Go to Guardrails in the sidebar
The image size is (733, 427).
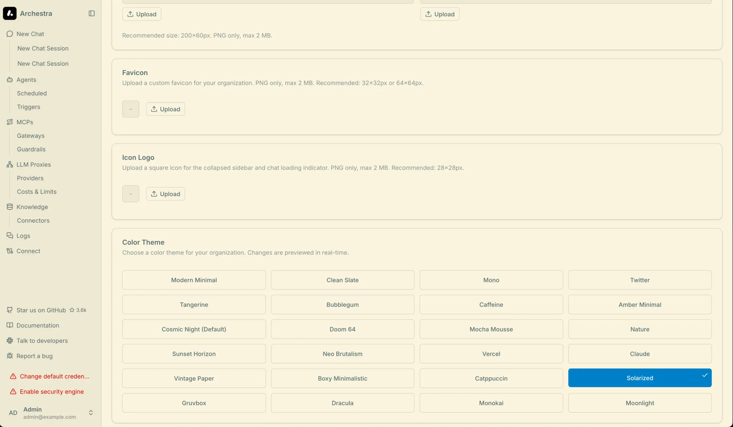[31, 149]
